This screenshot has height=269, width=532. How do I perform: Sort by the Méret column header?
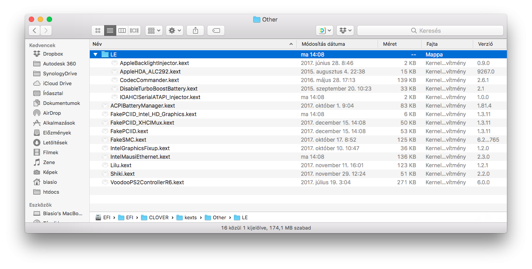(x=400, y=44)
